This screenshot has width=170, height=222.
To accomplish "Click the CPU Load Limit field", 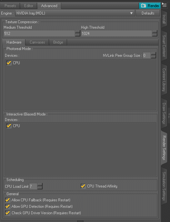I will point(33,186).
